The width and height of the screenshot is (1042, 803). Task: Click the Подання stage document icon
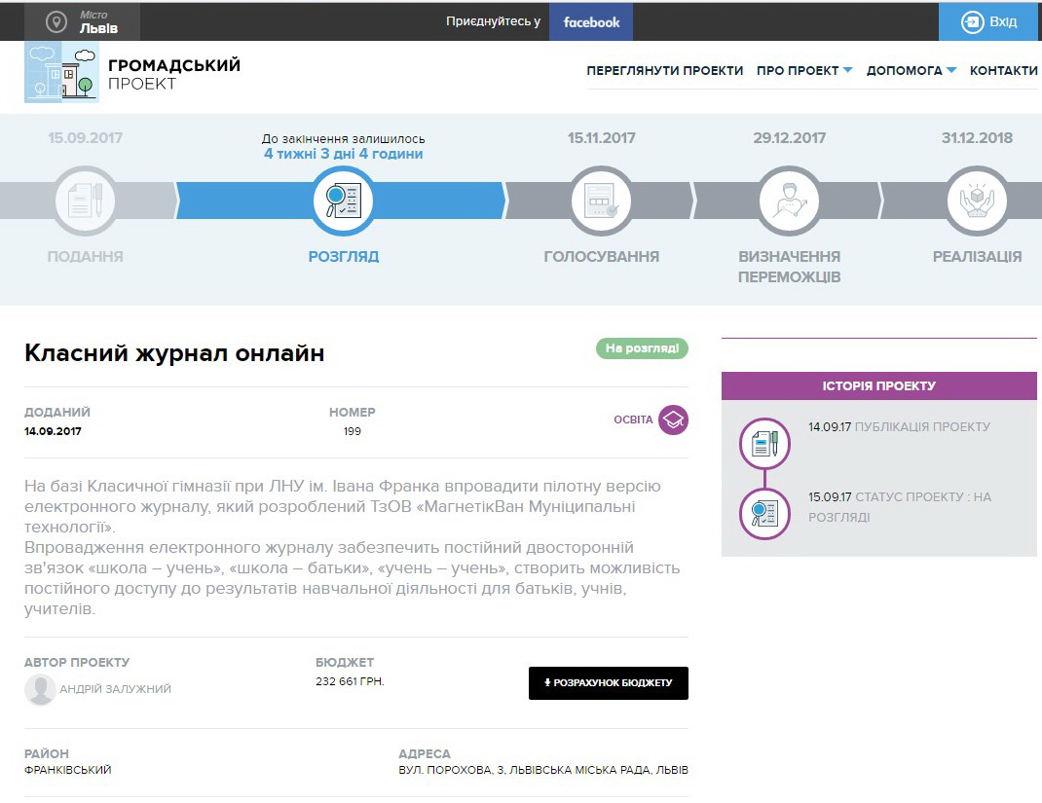pyautogui.click(x=85, y=201)
